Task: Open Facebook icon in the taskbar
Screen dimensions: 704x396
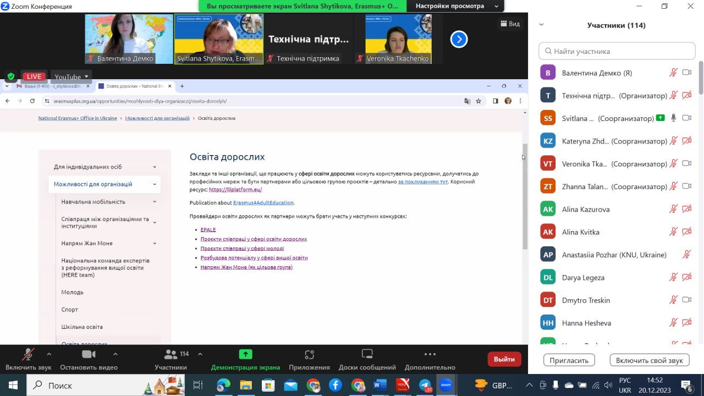Action: [335, 385]
